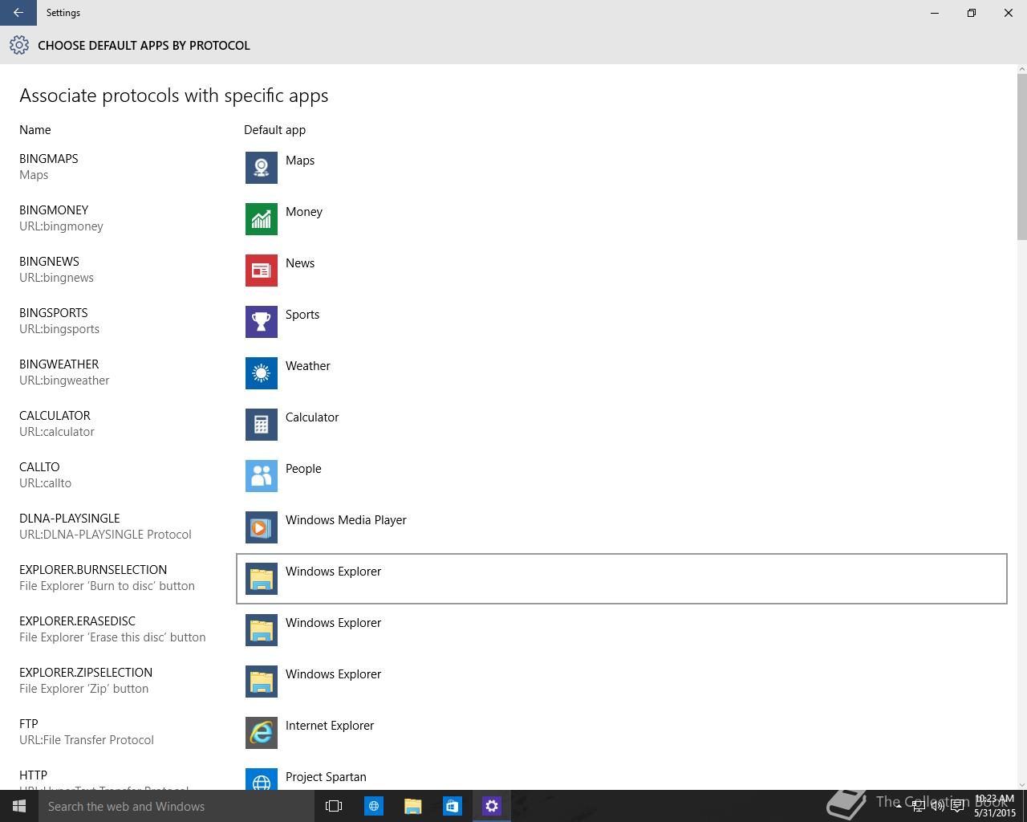Click the vertical scrollbar thumb

tap(1021, 157)
